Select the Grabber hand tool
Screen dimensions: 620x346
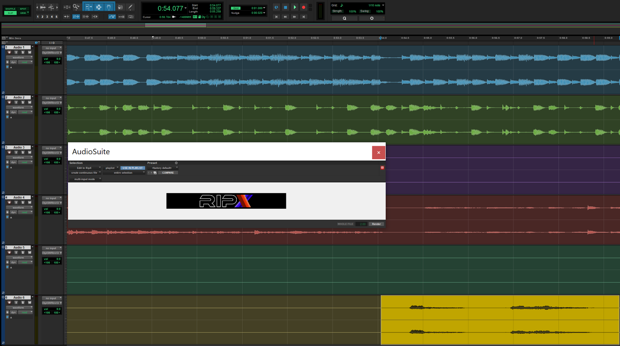point(109,7)
